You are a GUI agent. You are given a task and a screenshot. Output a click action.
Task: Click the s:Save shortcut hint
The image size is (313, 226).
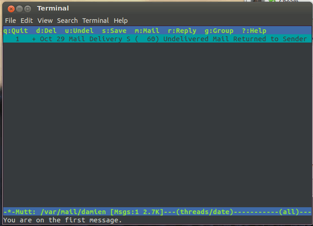click(x=114, y=31)
